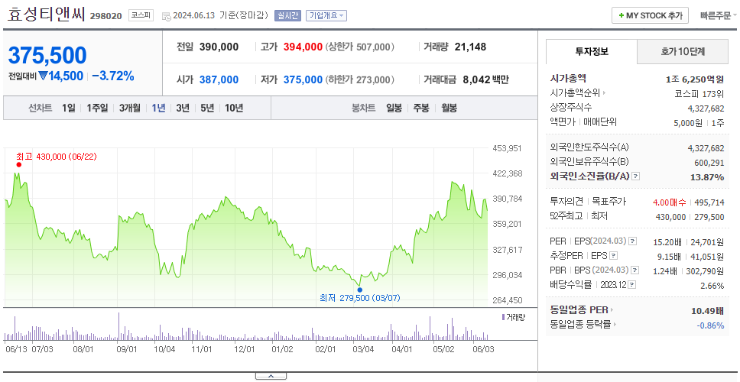Expand the 빠른주문 dropdown

pyautogui.click(x=719, y=15)
